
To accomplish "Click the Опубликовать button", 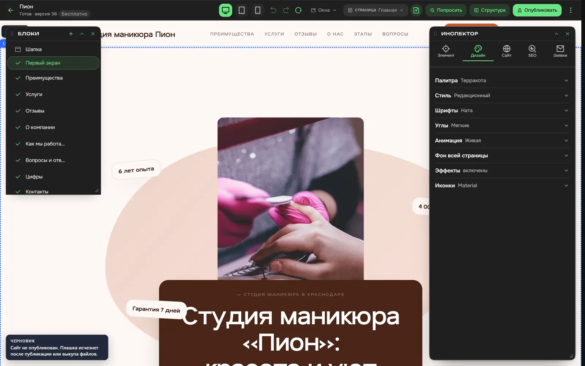I will [537, 10].
